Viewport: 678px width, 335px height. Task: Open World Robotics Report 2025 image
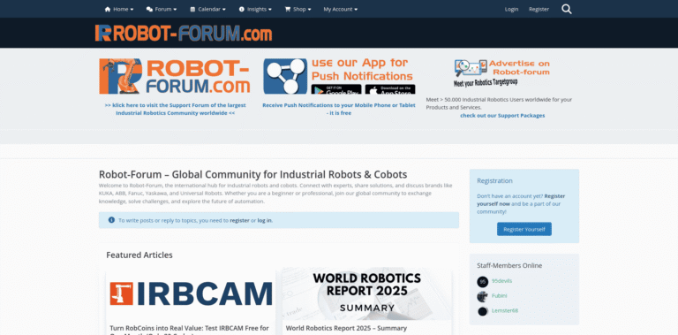point(366,293)
